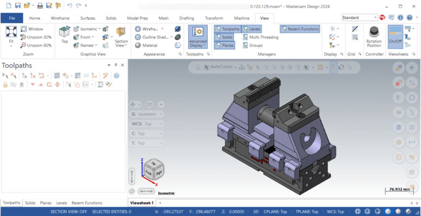Toggle the Levels manager
421x216 pixels.
(252, 29)
